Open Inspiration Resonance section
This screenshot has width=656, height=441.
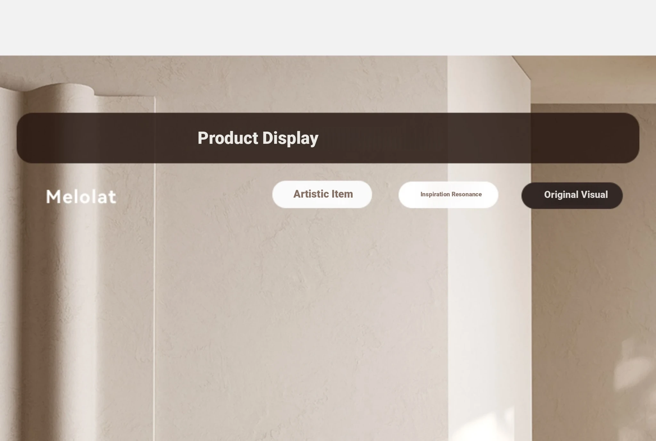point(448,195)
